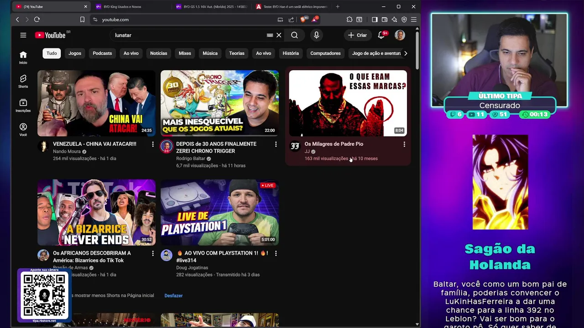
Task: Open options for Os AFRICANOS DESCOBRIRAM video
Action: [153, 253]
